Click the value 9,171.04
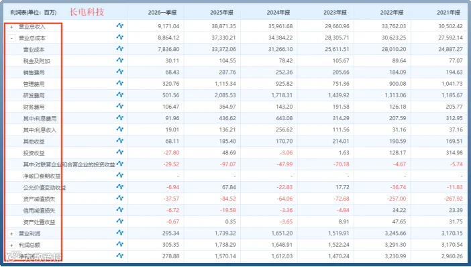Image resolution: width=471 pixels, height=267 pixels. click(168, 26)
